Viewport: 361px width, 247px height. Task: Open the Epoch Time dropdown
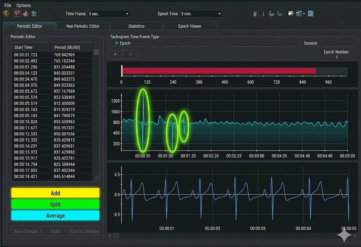click(x=201, y=14)
